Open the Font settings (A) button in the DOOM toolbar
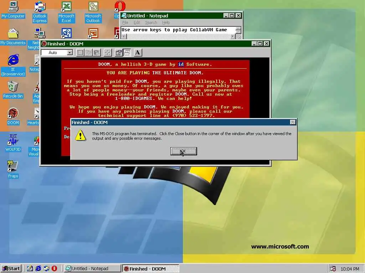This screenshot has height=273, width=365. (138, 53)
